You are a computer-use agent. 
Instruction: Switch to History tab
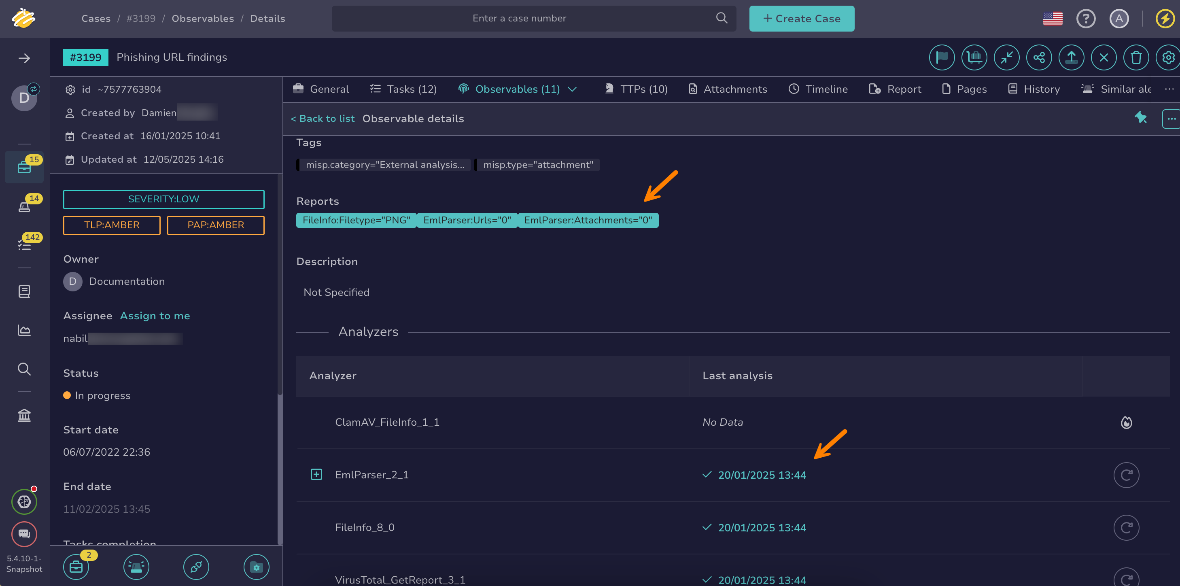(1034, 89)
